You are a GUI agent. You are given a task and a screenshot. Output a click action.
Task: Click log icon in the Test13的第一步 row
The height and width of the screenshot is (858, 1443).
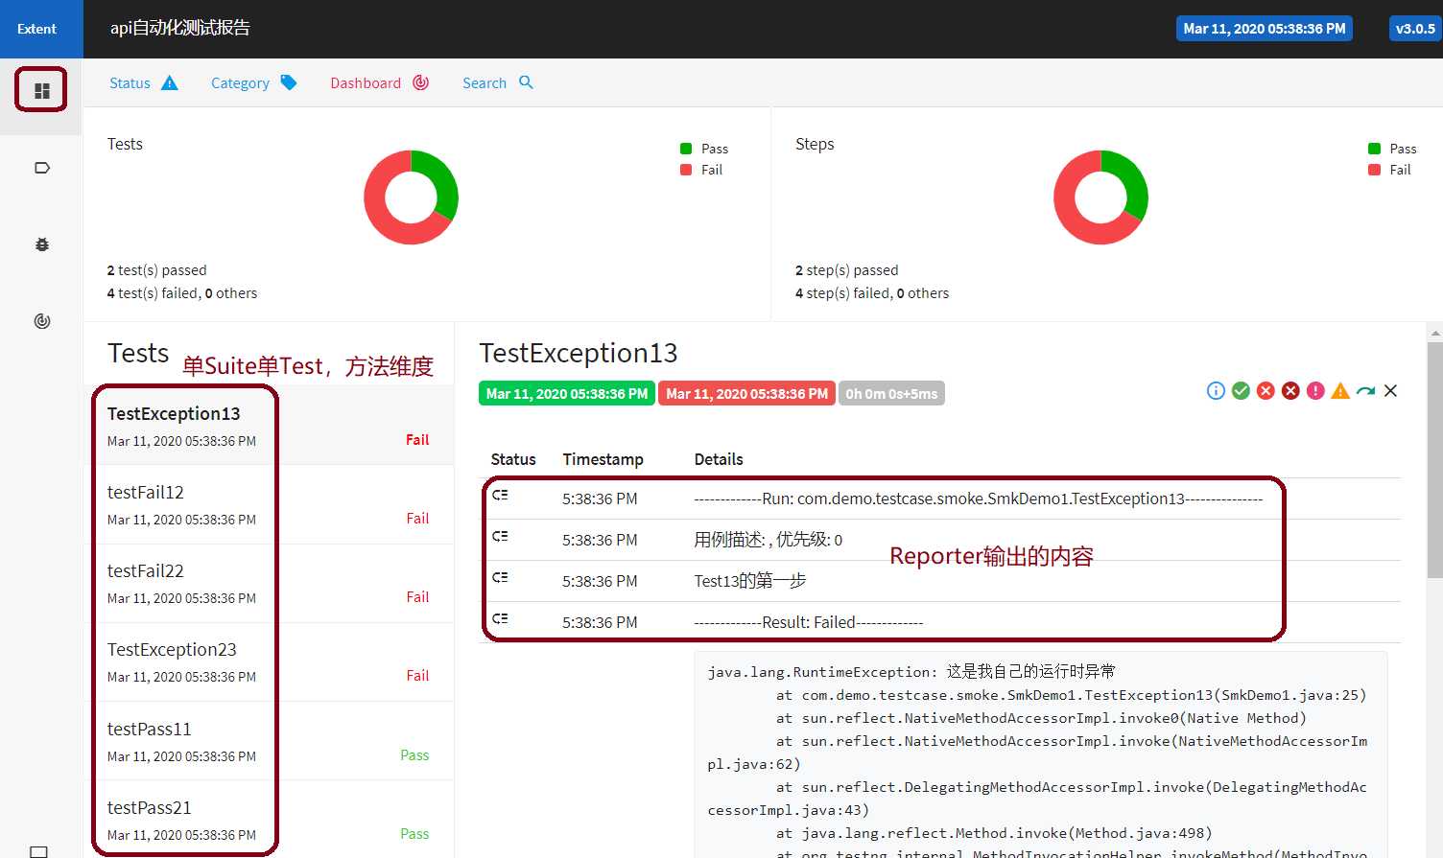click(500, 577)
